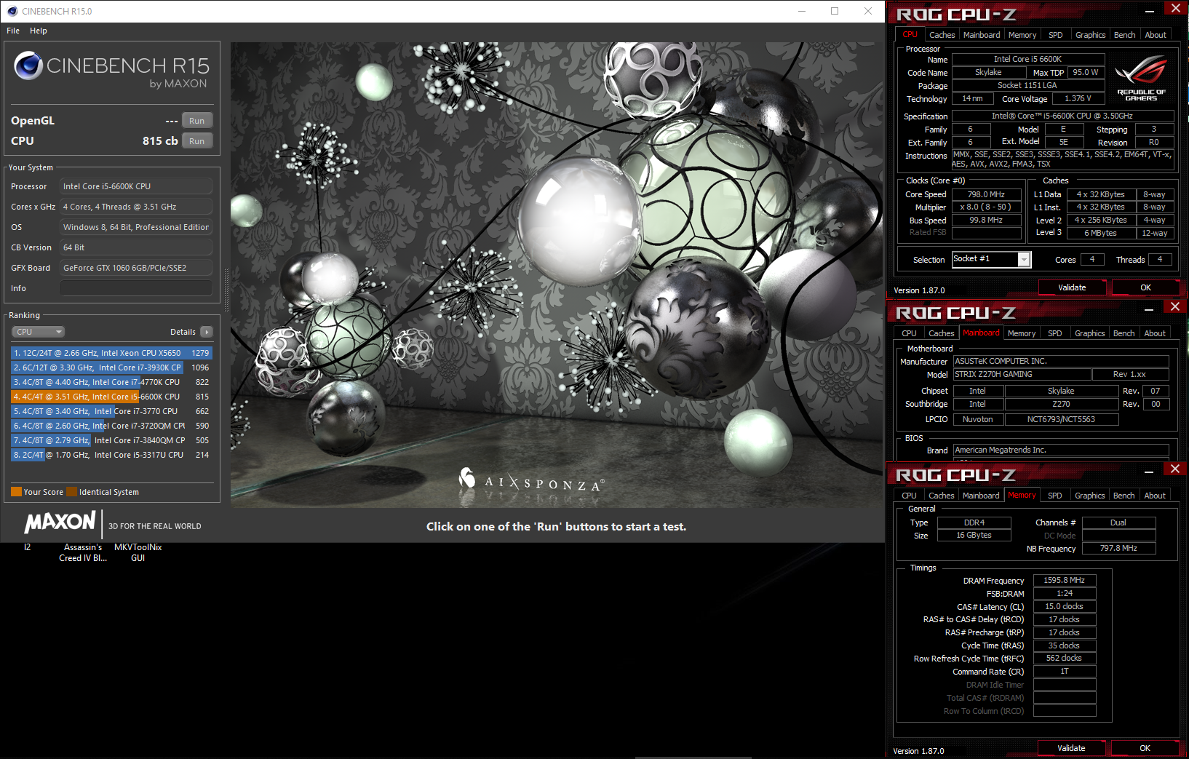Click the Cinebench R15 sphere logo
The width and height of the screenshot is (1189, 759).
(28, 65)
